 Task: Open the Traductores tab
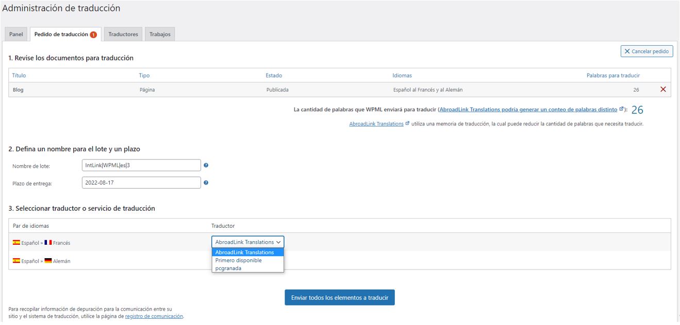pos(123,34)
